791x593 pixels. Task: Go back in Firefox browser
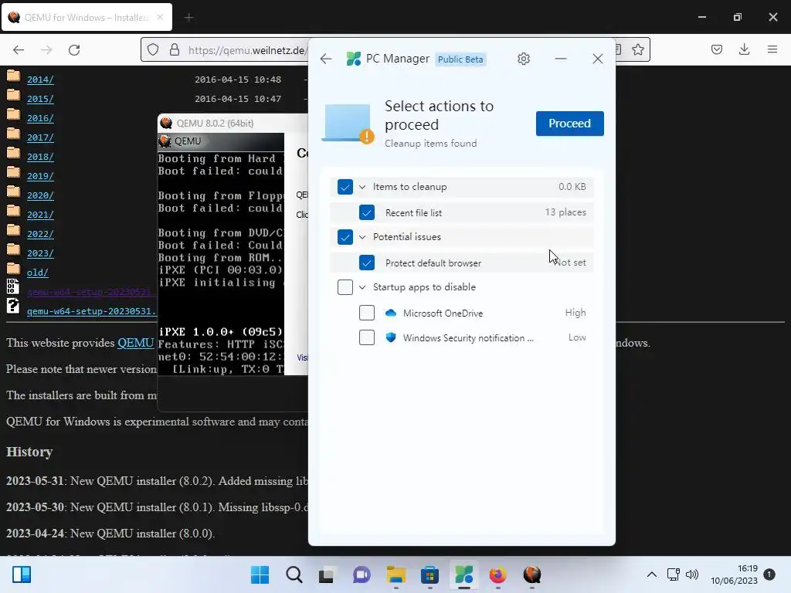pyautogui.click(x=19, y=49)
